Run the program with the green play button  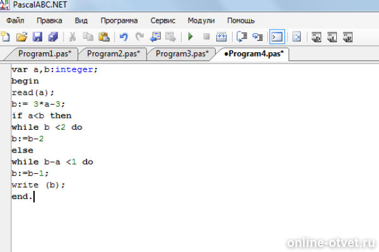pyautogui.click(x=190, y=37)
